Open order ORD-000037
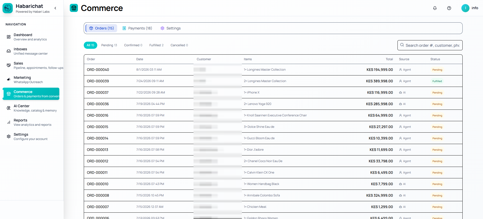This screenshot has height=219, width=483. click(x=98, y=92)
